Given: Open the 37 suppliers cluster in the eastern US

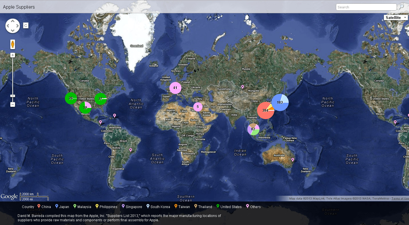Looking at the screenshot, I should (101, 99).
